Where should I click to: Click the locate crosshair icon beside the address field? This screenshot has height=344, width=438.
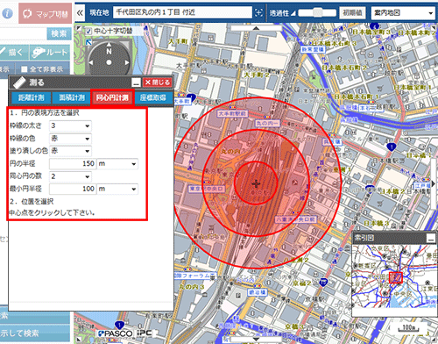coord(258,12)
